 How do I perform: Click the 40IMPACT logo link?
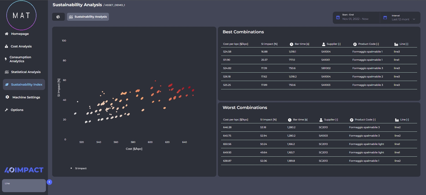(x=24, y=170)
